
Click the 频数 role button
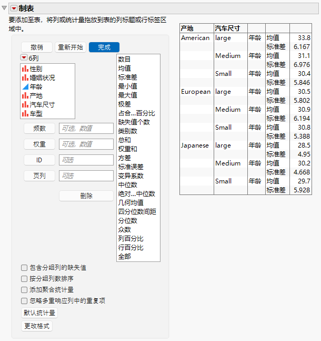(39, 128)
